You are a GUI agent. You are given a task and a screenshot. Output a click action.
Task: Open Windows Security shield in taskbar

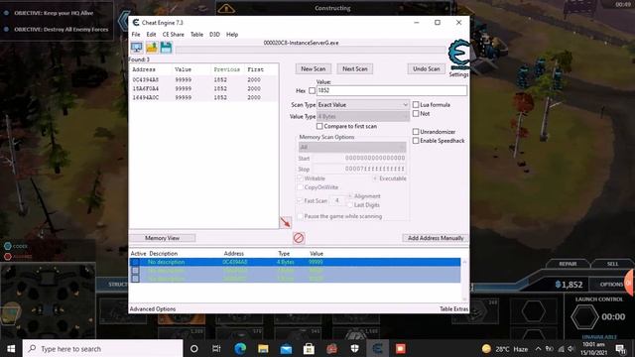(355, 348)
